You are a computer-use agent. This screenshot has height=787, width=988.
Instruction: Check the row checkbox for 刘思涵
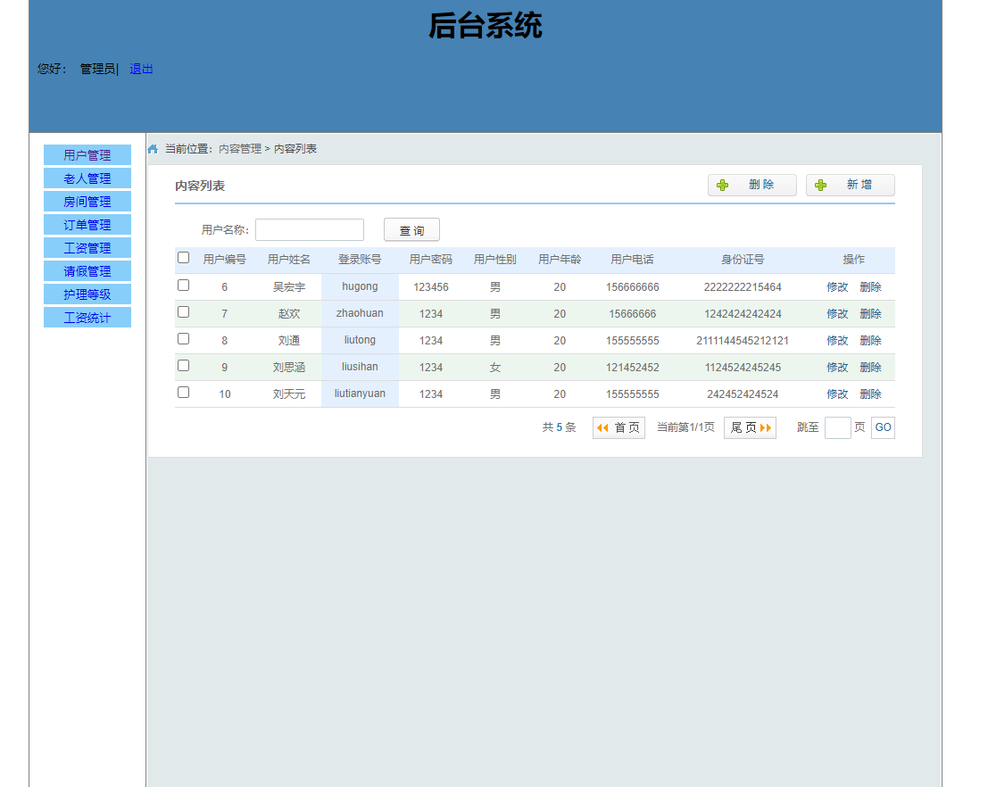click(183, 364)
